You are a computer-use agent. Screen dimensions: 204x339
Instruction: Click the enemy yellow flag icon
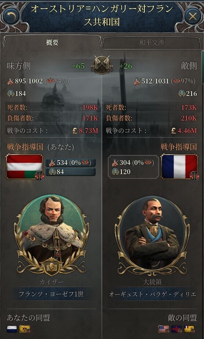[x=189, y=329]
